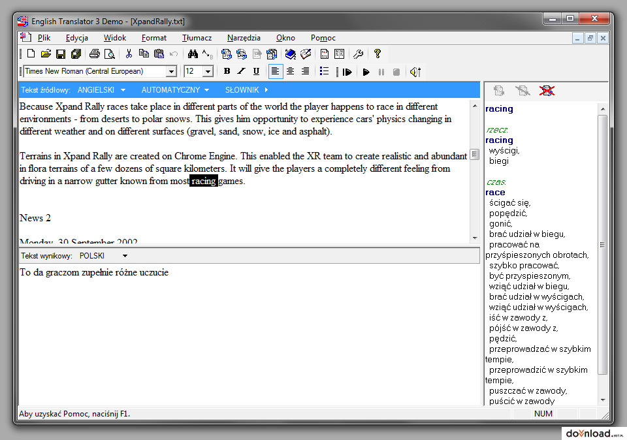Switch to single-page layout icon
The image size is (627, 440).
[x=325, y=54]
